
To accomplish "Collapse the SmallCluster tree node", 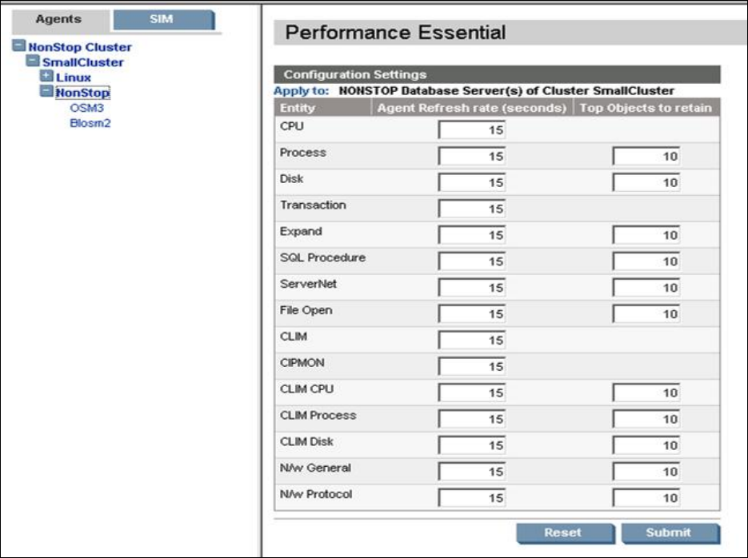I will pyautogui.click(x=33, y=62).
